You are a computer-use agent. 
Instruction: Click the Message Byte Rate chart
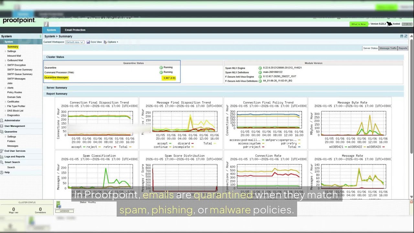tap(350, 123)
